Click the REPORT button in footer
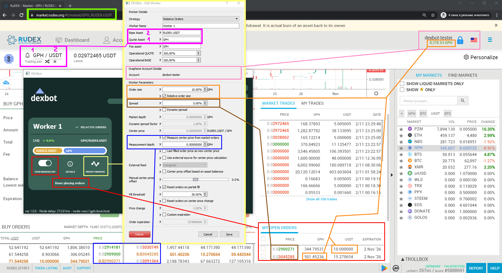The image size is (502, 273). coord(476,268)
